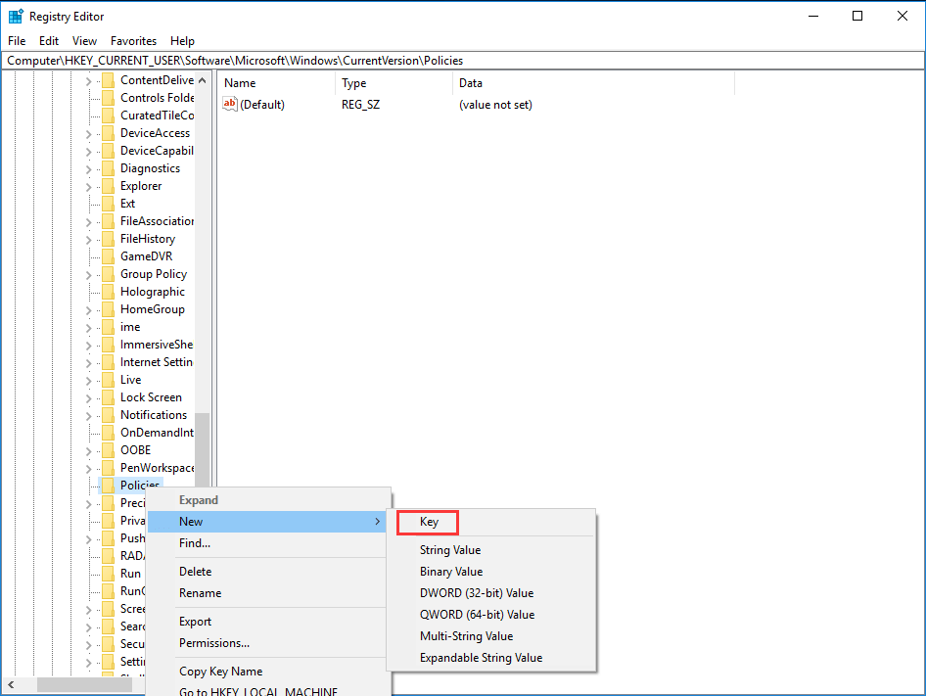Click New in the context menu
Screen dimensions: 926x696
click(x=267, y=522)
